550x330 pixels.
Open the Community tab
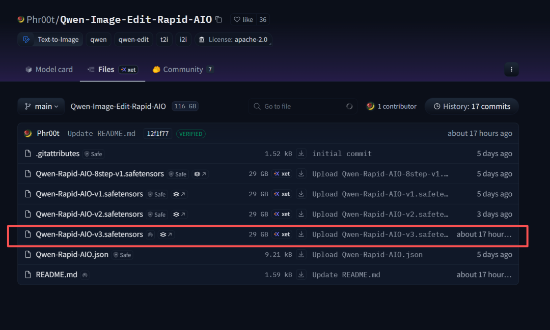(x=182, y=70)
